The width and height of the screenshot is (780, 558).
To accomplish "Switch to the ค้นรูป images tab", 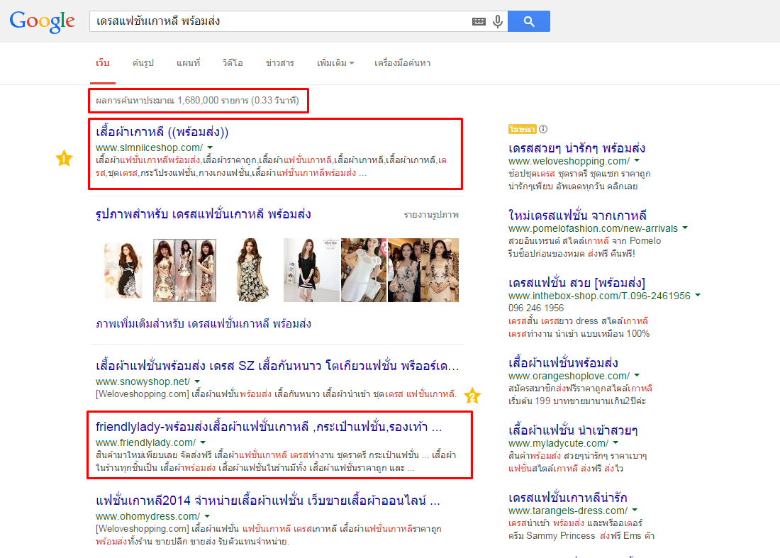I will pyautogui.click(x=143, y=63).
